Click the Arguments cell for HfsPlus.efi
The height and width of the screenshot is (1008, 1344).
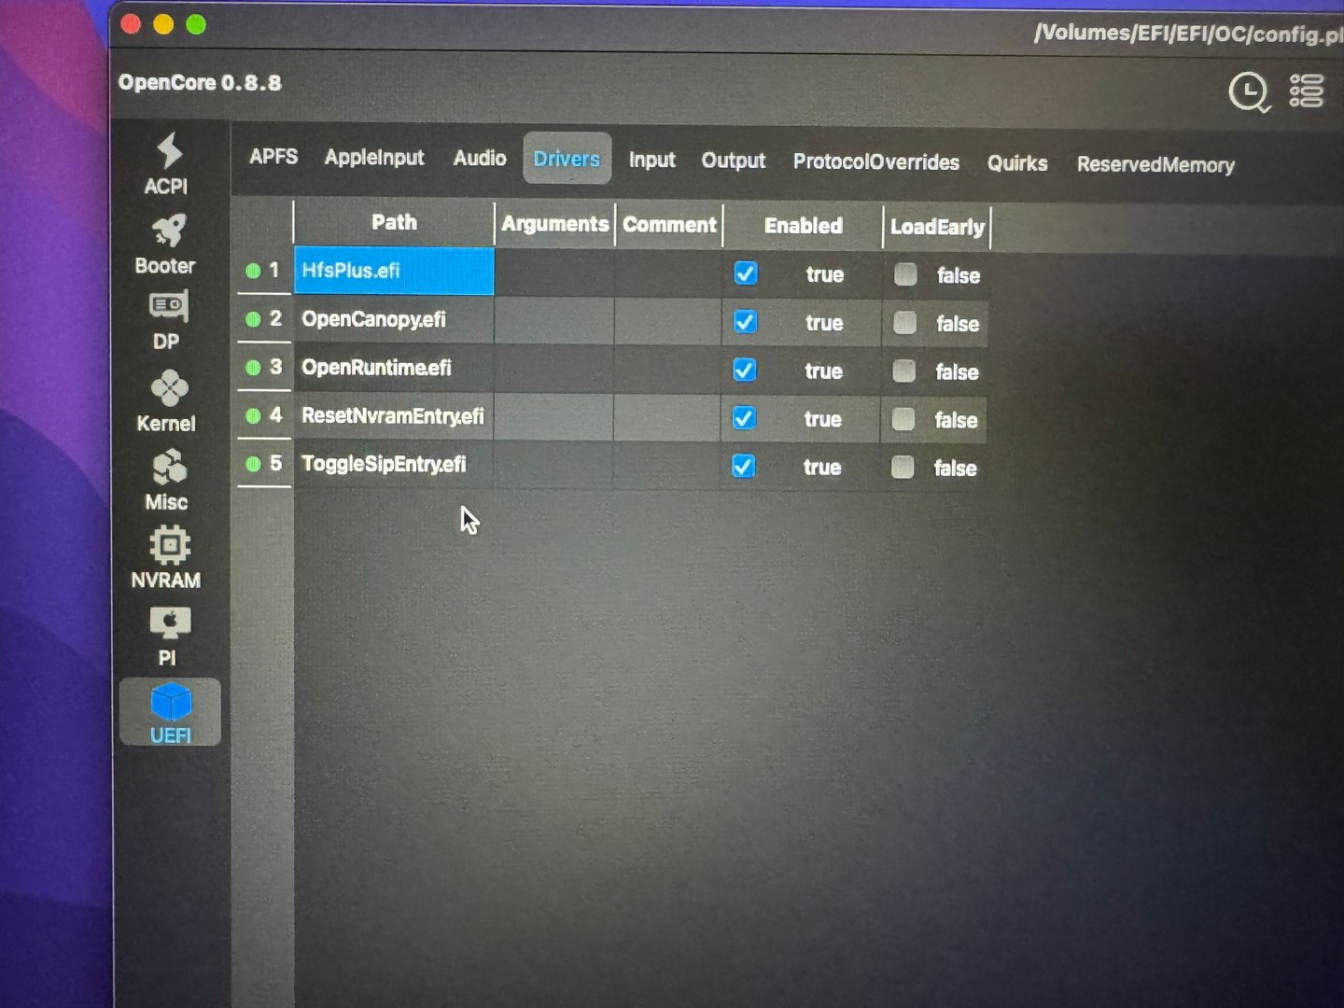(554, 273)
